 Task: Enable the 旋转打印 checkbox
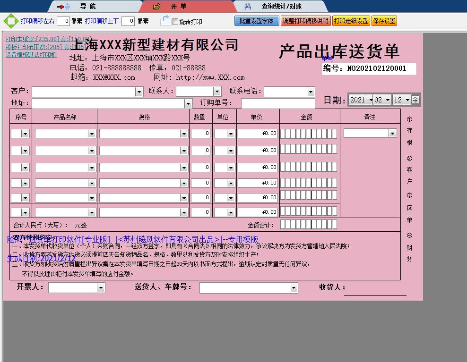175,22
